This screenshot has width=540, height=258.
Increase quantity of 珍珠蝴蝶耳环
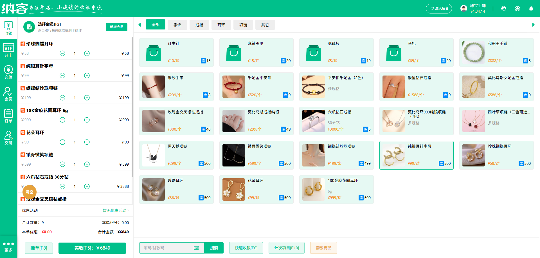coord(87,53)
